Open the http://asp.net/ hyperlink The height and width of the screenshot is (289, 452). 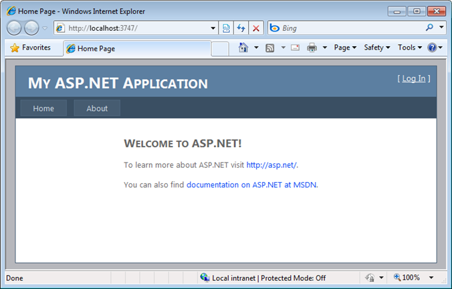pyautogui.click(x=271, y=165)
